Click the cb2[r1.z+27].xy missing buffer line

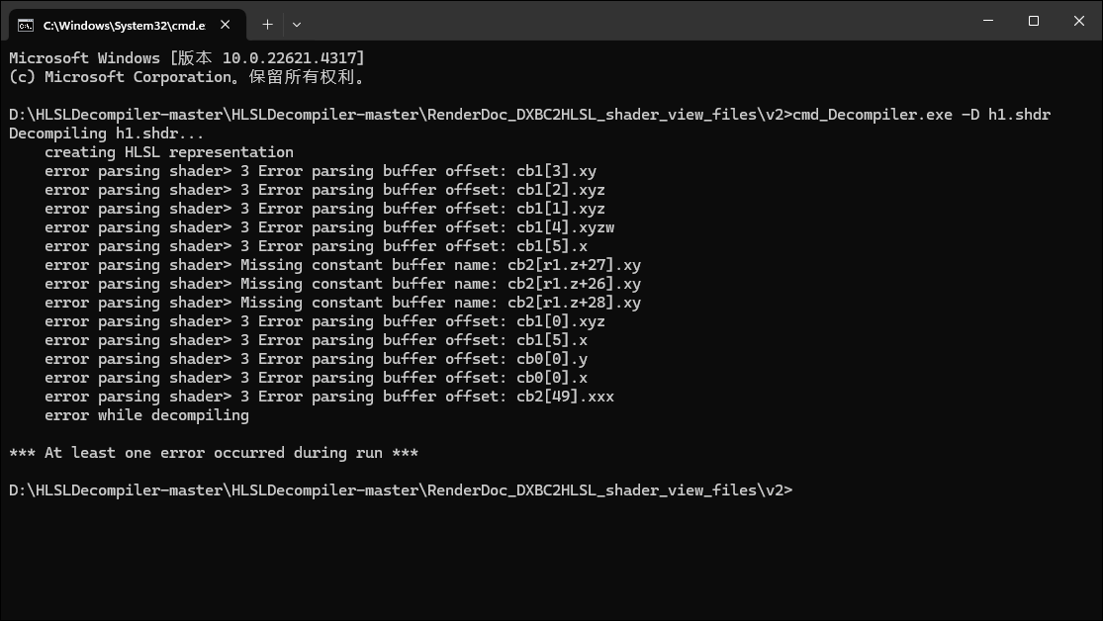click(x=342, y=265)
